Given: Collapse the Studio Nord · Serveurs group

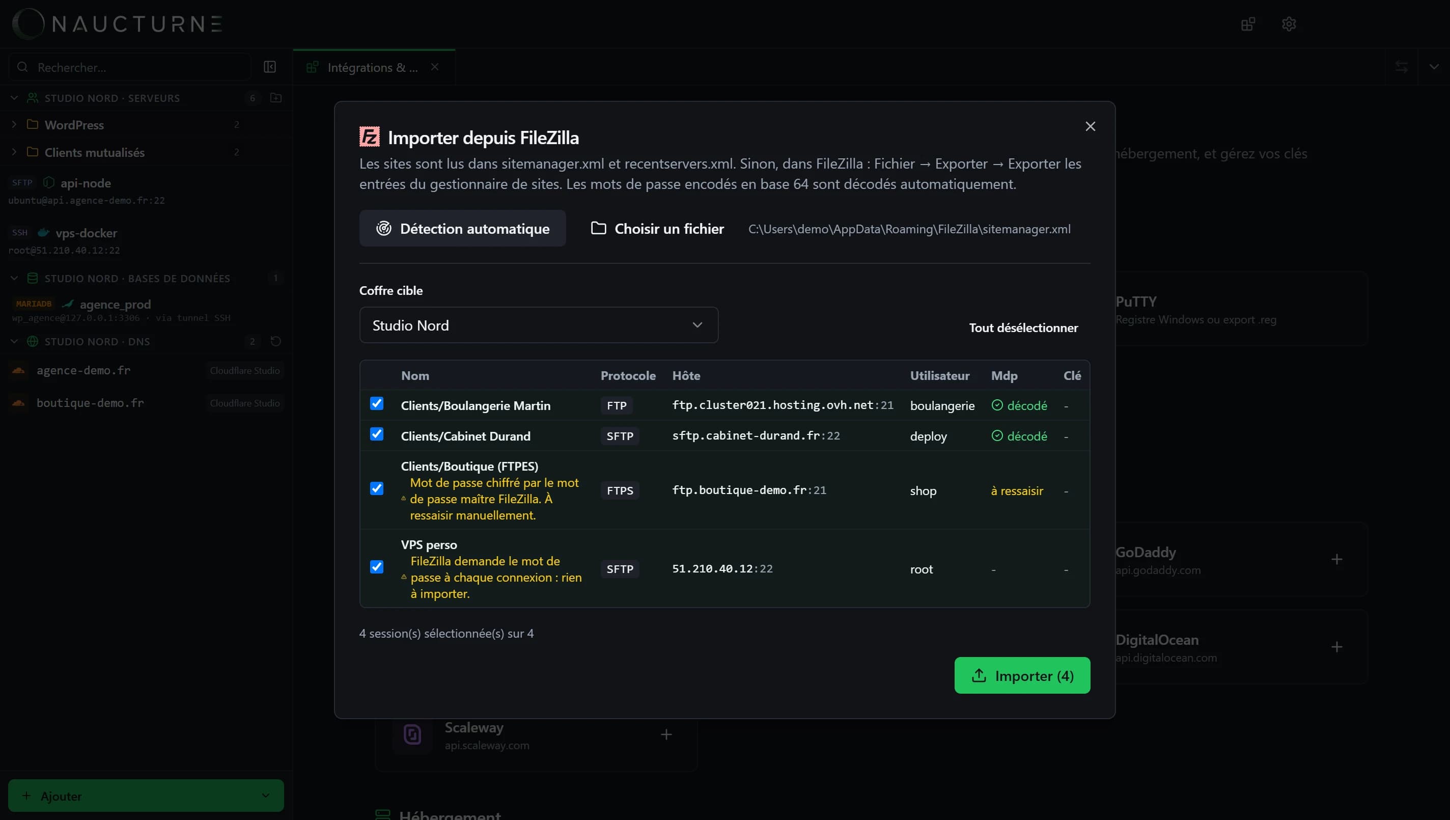Looking at the screenshot, I should click(x=14, y=98).
